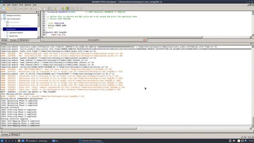Click the console vertical scrollbar down arrow

click(252, 126)
